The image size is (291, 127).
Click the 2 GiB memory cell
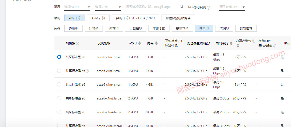tap(150, 71)
